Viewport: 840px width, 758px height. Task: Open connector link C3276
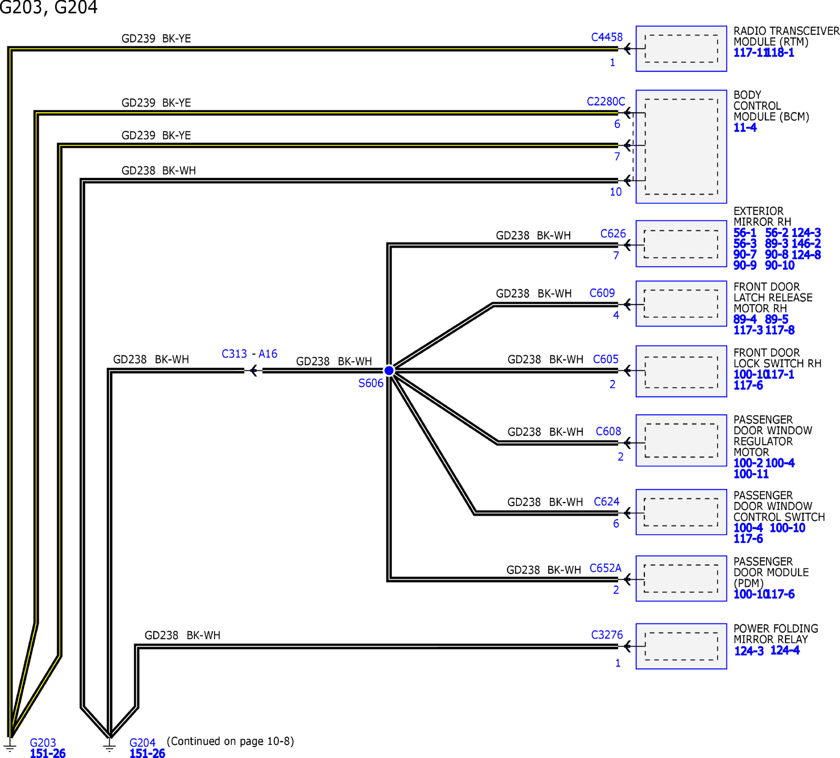pyautogui.click(x=607, y=635)
